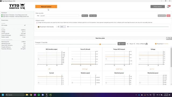The image size is (172, 97).
Task: Click the Motor & ESC efficiency row
Action: pyautogui.click(x=13, y=45)
